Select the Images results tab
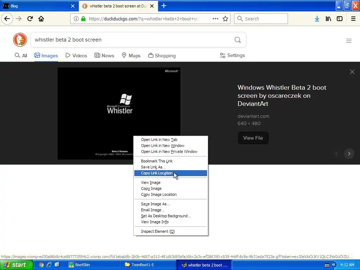Image resolution: width=360 pixels, height=270 pixels. pos(46,55)
